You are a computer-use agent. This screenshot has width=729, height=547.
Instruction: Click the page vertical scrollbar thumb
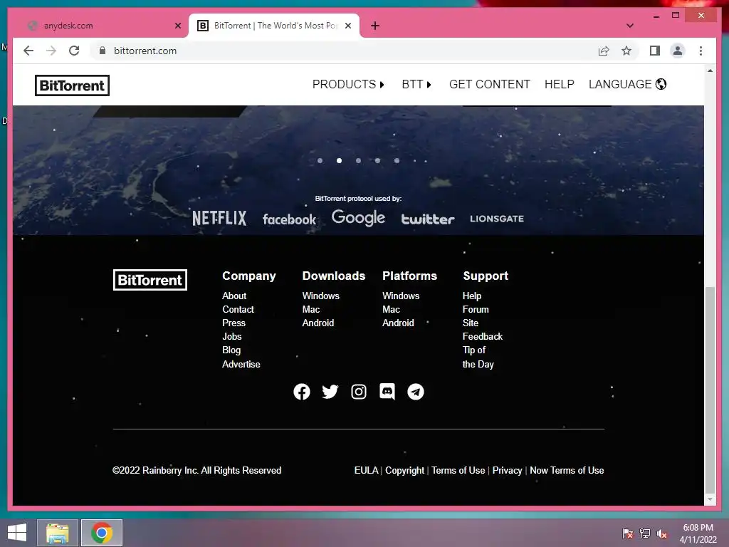pos(710,389)
